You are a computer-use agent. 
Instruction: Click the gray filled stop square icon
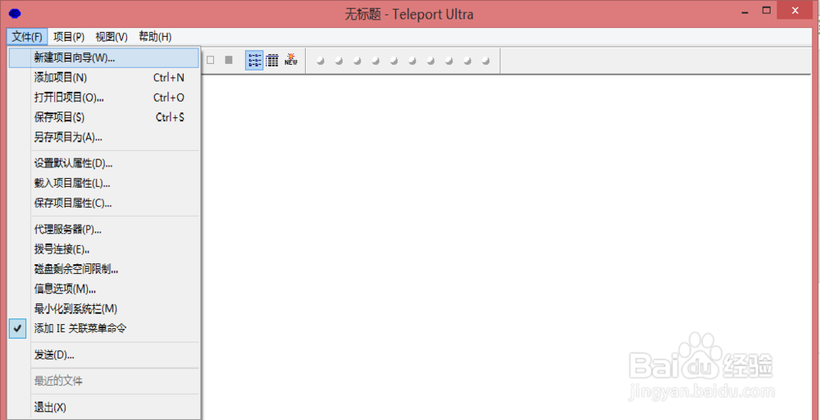[x=229, y=60]
